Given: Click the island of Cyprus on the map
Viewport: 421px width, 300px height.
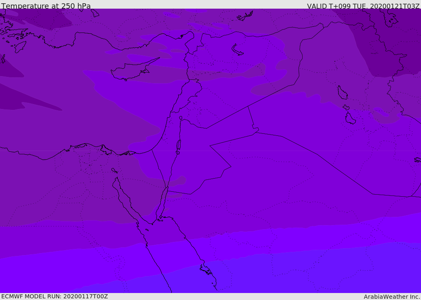Looking at the screenshot, I should (133, 70).
